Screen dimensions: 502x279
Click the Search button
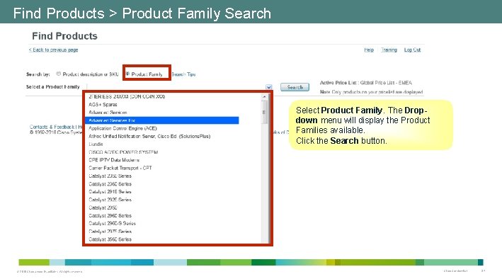(295, 87)
